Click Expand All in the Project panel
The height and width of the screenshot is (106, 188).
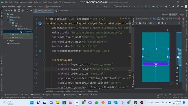(19, 11)
